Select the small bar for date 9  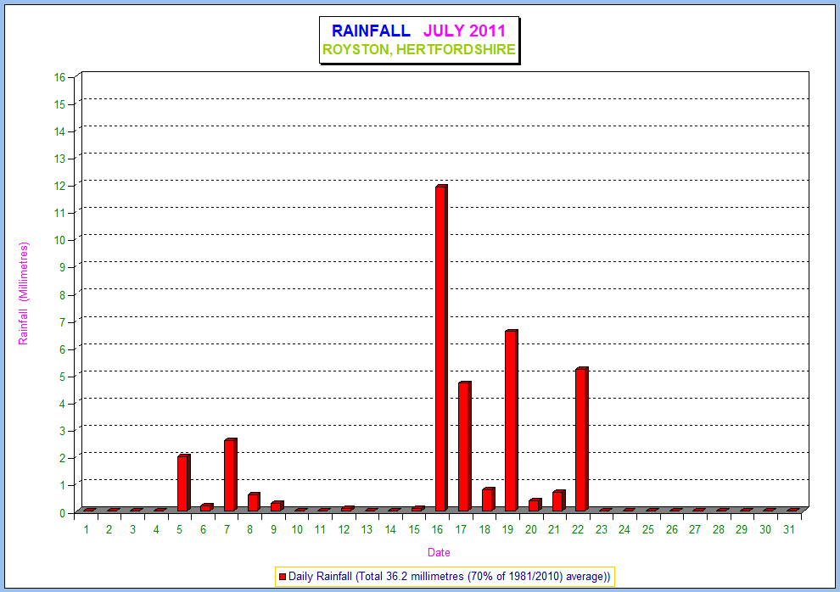pyautogui.click(x=277, y=505)
